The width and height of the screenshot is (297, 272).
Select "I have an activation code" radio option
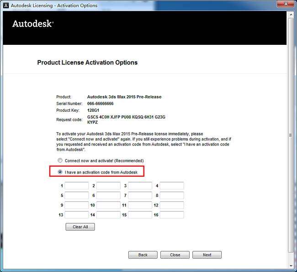pyautogui.click(x=60, y=172)
